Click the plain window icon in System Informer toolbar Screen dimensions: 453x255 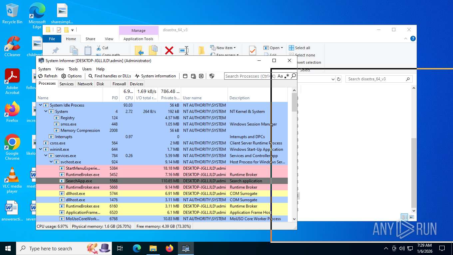click(x=185, y=76)
